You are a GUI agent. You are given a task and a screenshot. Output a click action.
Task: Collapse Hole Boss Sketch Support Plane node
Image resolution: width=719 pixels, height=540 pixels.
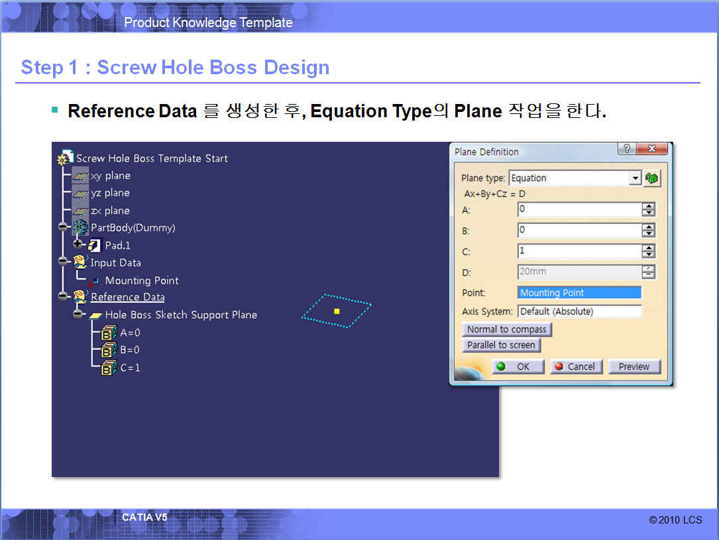[78, 313]
